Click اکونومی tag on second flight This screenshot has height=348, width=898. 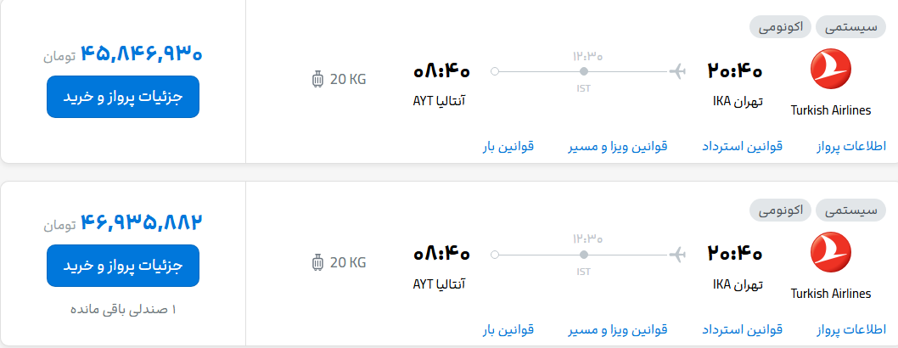point(781,210)
